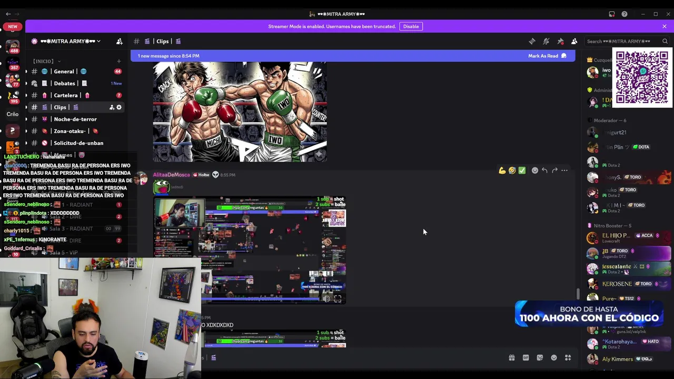Click the Clips channel title in the header
This screenshot has height=379, width=674.
coord(163,41)
